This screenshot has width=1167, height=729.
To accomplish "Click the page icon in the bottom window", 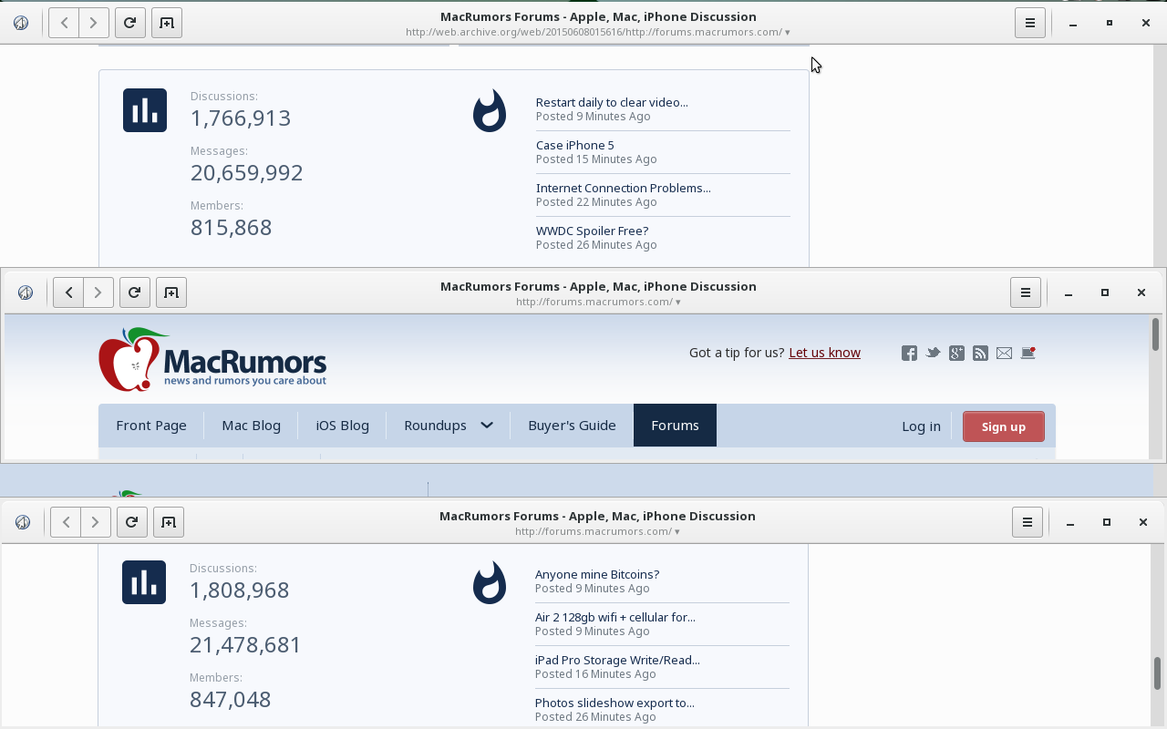I will tap(23, 522).
